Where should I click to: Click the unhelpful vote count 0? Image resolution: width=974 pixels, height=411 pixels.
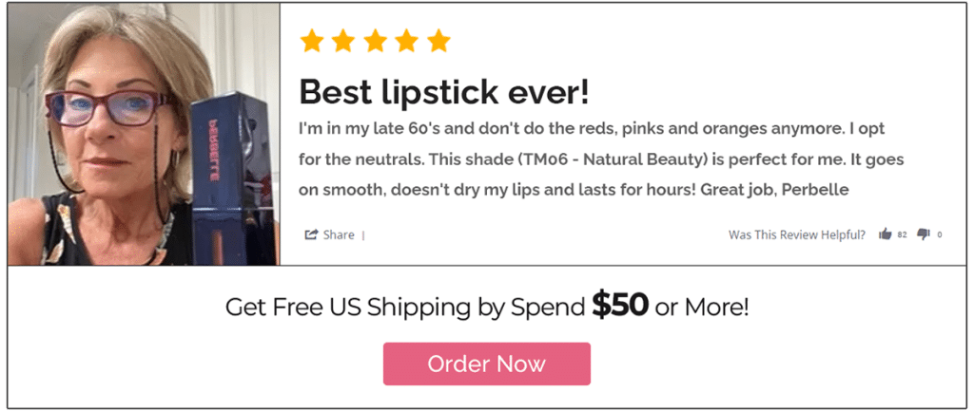pos(939,234)
